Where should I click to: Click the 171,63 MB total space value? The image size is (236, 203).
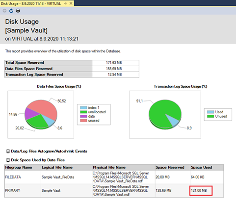point(114,63)
